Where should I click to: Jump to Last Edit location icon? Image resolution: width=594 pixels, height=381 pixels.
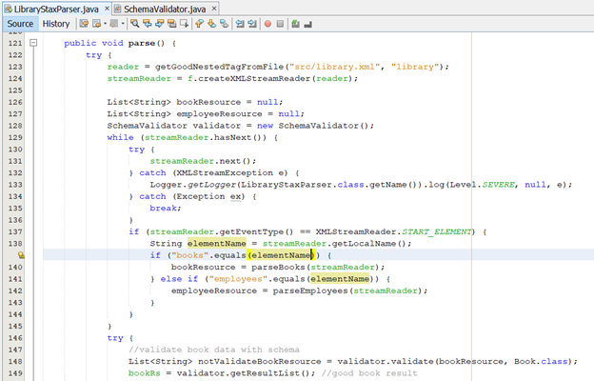pyautogui.click(x=84, y=24)
